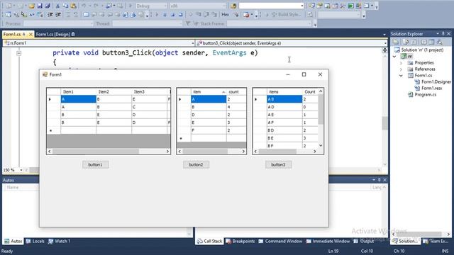Viewport: 454px width, 255px height.
Task: Click the vertical scrollbar thumb of the third grid
Action: click(x=321, y=110)
